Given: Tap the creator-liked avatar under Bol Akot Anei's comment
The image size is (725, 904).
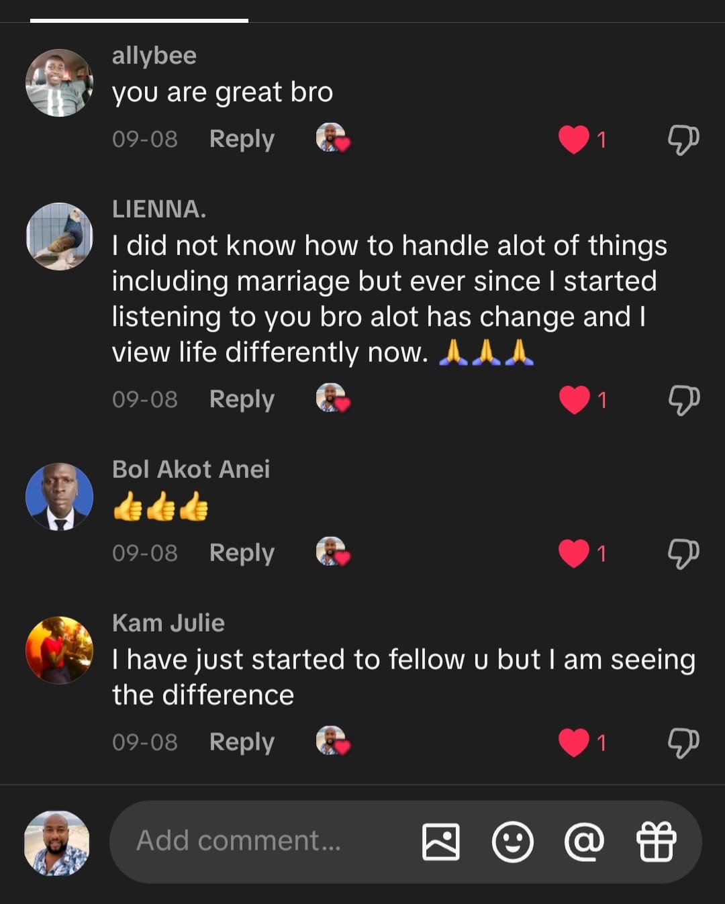Looking at the screenshot, I should tap(332, 552).
